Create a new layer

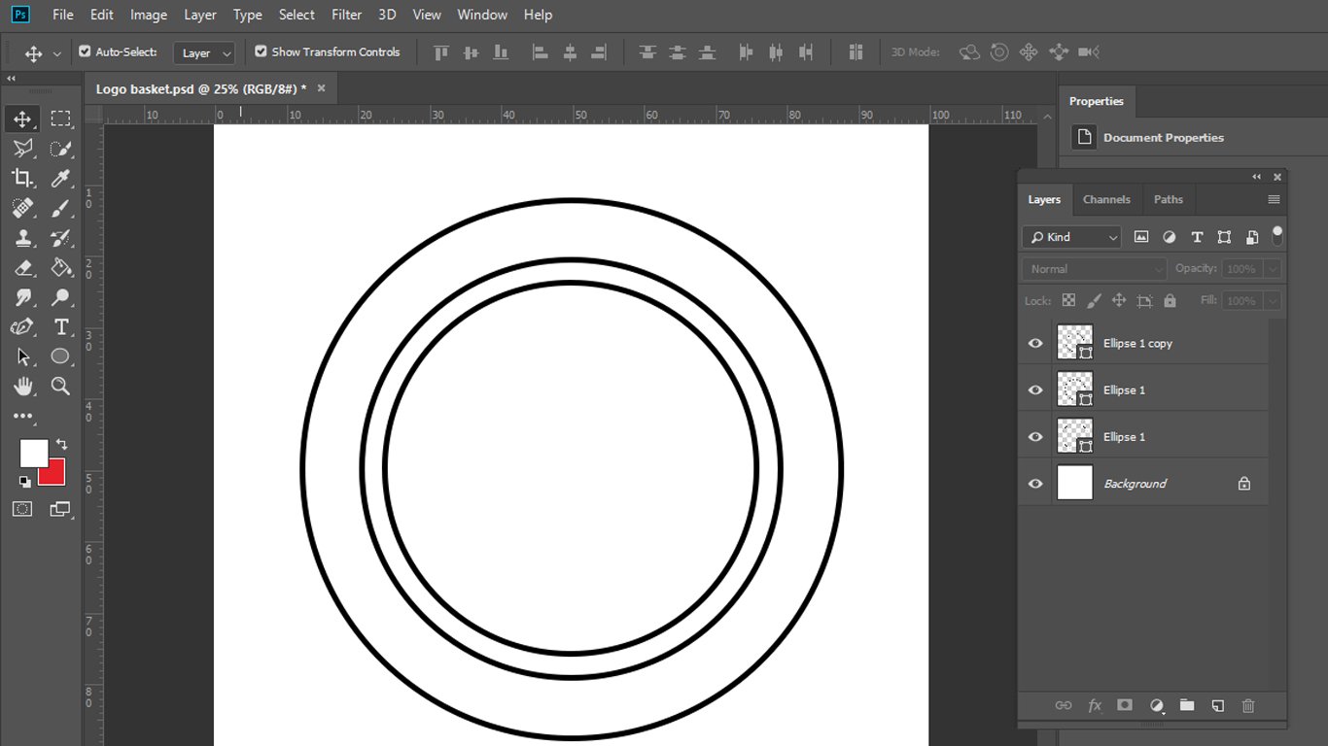click(x=1217, y=705)
